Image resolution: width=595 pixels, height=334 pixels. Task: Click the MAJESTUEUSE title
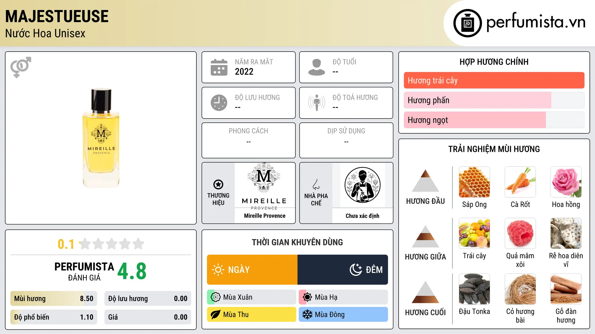coord(57,16)
